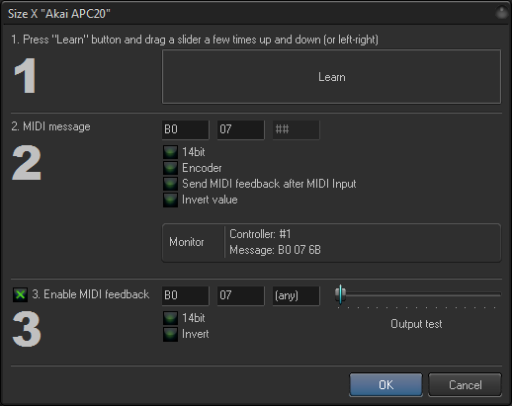This screenshot has width=512, height=406.
Task: Enable the 14bit checkbox under MIDI message
Action: click(170, 152)
